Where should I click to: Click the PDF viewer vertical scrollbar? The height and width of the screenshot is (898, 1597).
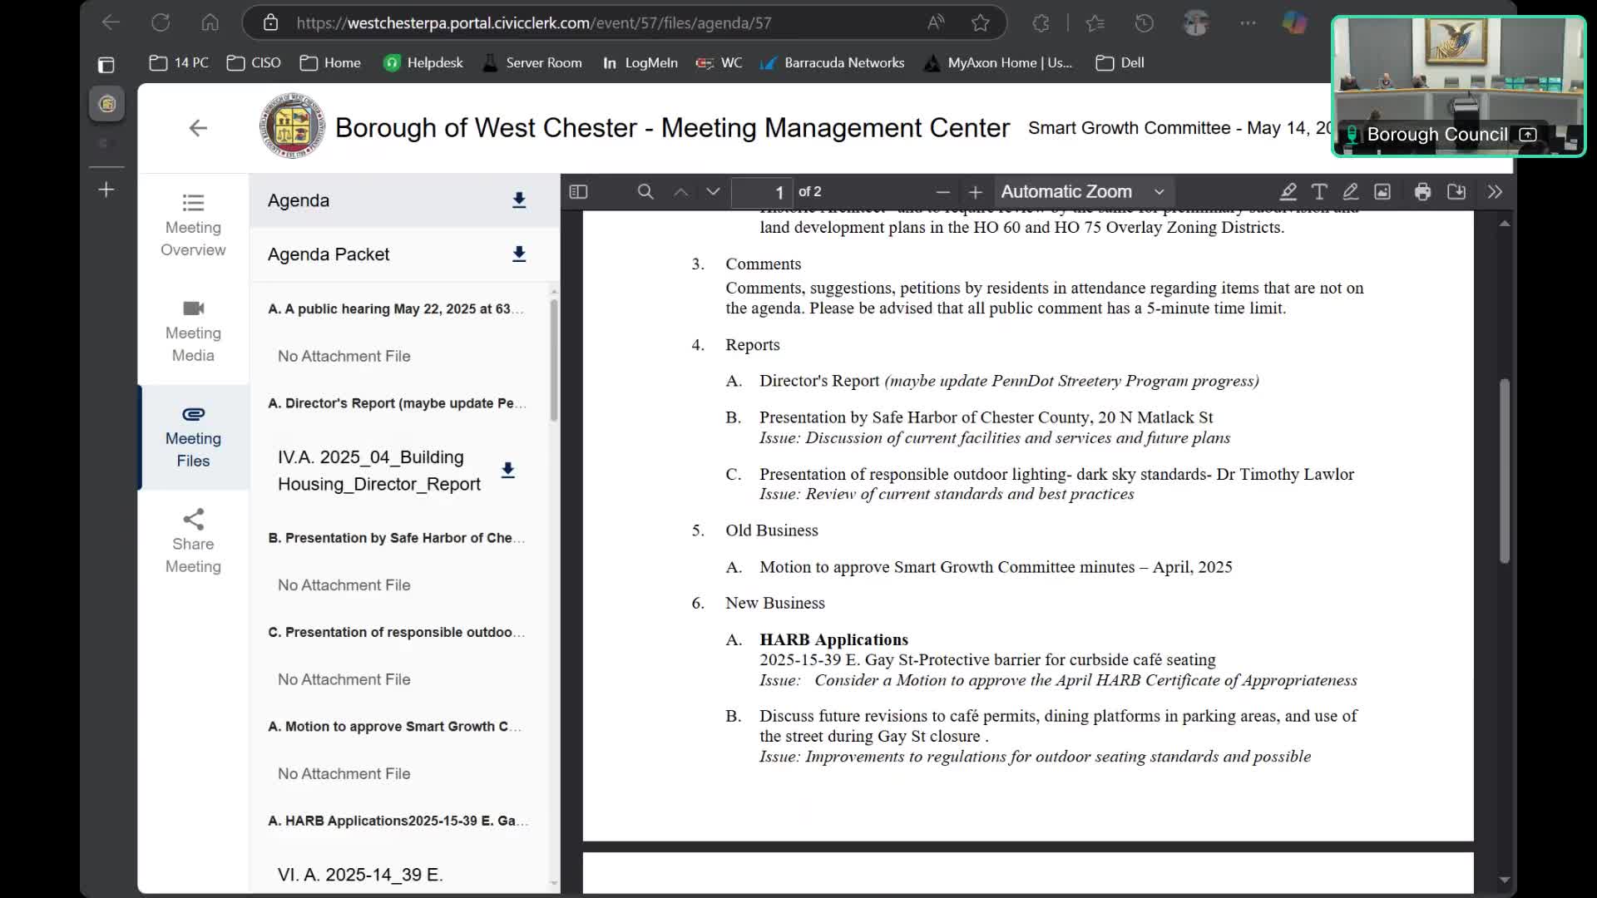tap(1504, 471)
